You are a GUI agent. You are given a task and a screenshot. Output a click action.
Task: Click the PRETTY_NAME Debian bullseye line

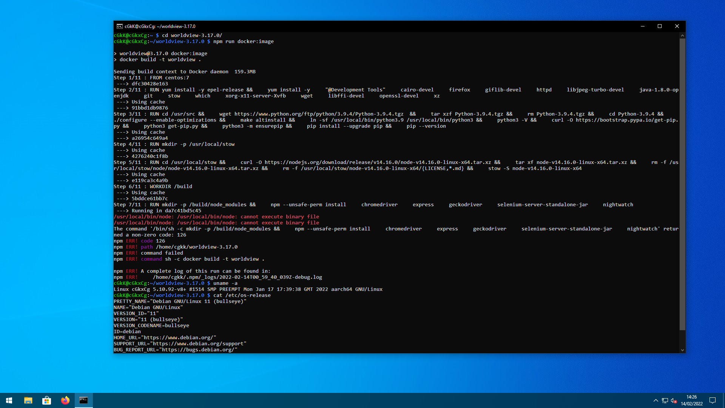[x=180, y=301]
